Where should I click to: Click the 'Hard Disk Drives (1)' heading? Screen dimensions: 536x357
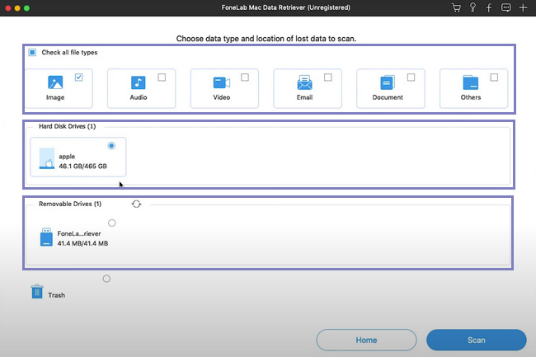click(68, 126)
